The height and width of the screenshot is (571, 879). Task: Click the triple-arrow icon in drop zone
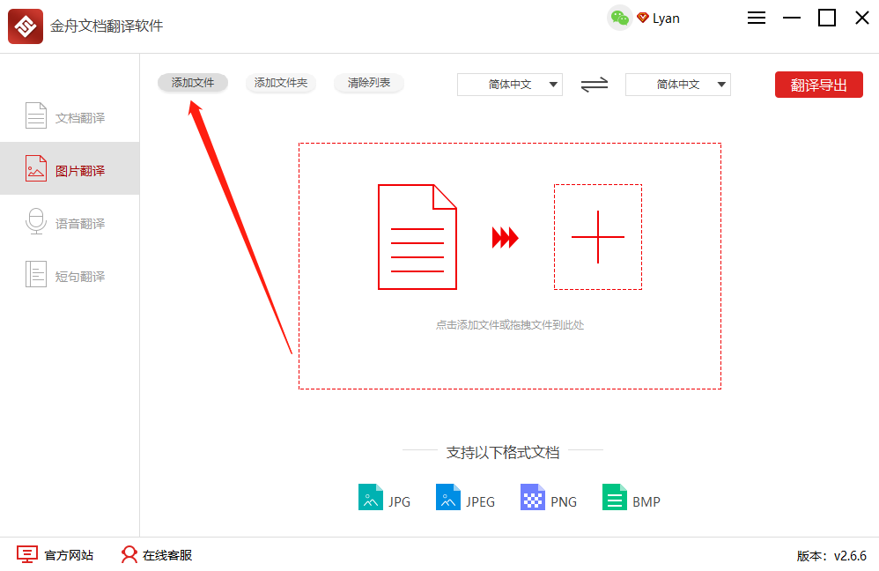(x=505, y=237)
